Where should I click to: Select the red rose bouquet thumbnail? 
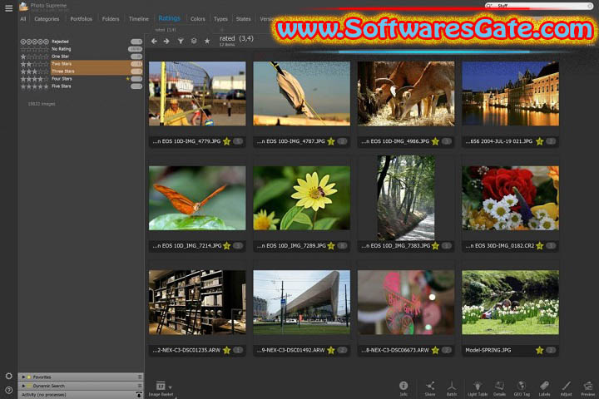pyautogui.click(x=510, y=198)
